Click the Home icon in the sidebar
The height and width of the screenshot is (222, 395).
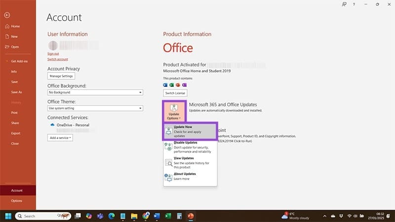6,26
